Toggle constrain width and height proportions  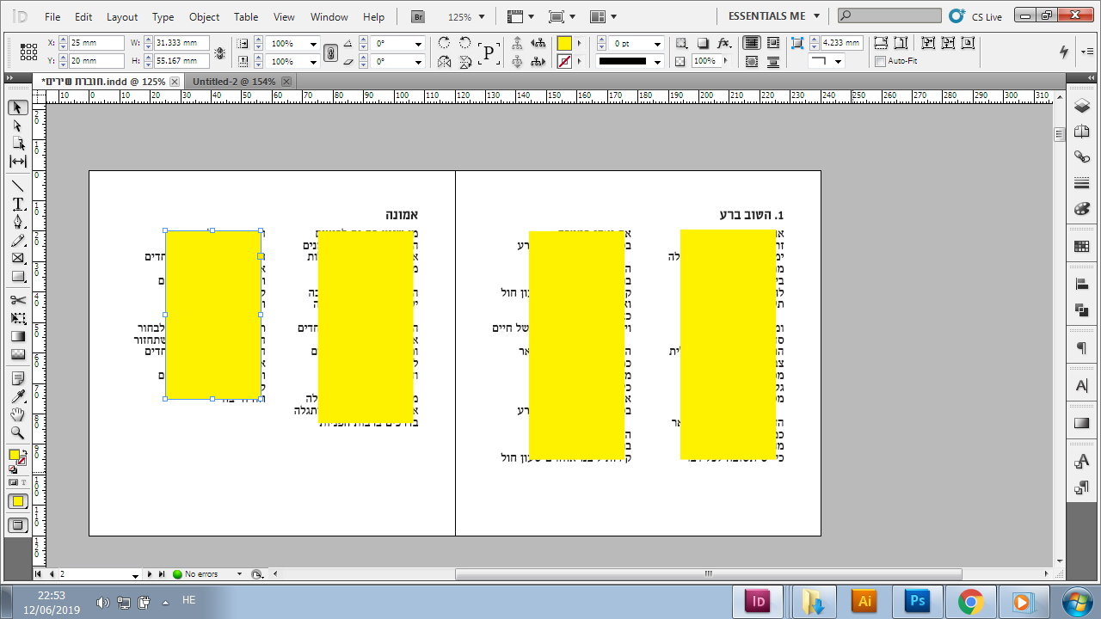(219, 52)
